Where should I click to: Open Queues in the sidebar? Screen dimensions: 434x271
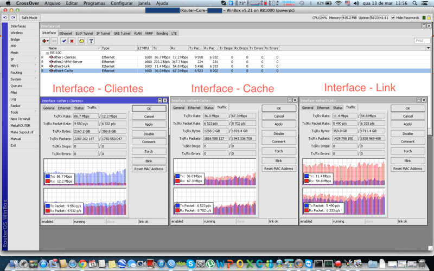(x=16, y=86)
